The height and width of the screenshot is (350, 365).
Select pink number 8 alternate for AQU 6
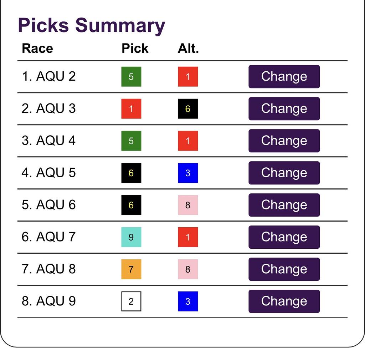click(188, 205)
